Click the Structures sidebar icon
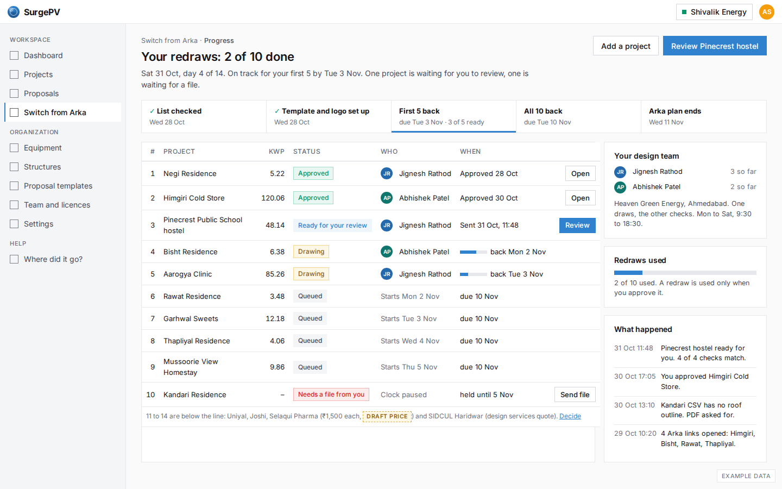Image resolution: width=782 pixels, height=489 pixels. pos(14,167)
